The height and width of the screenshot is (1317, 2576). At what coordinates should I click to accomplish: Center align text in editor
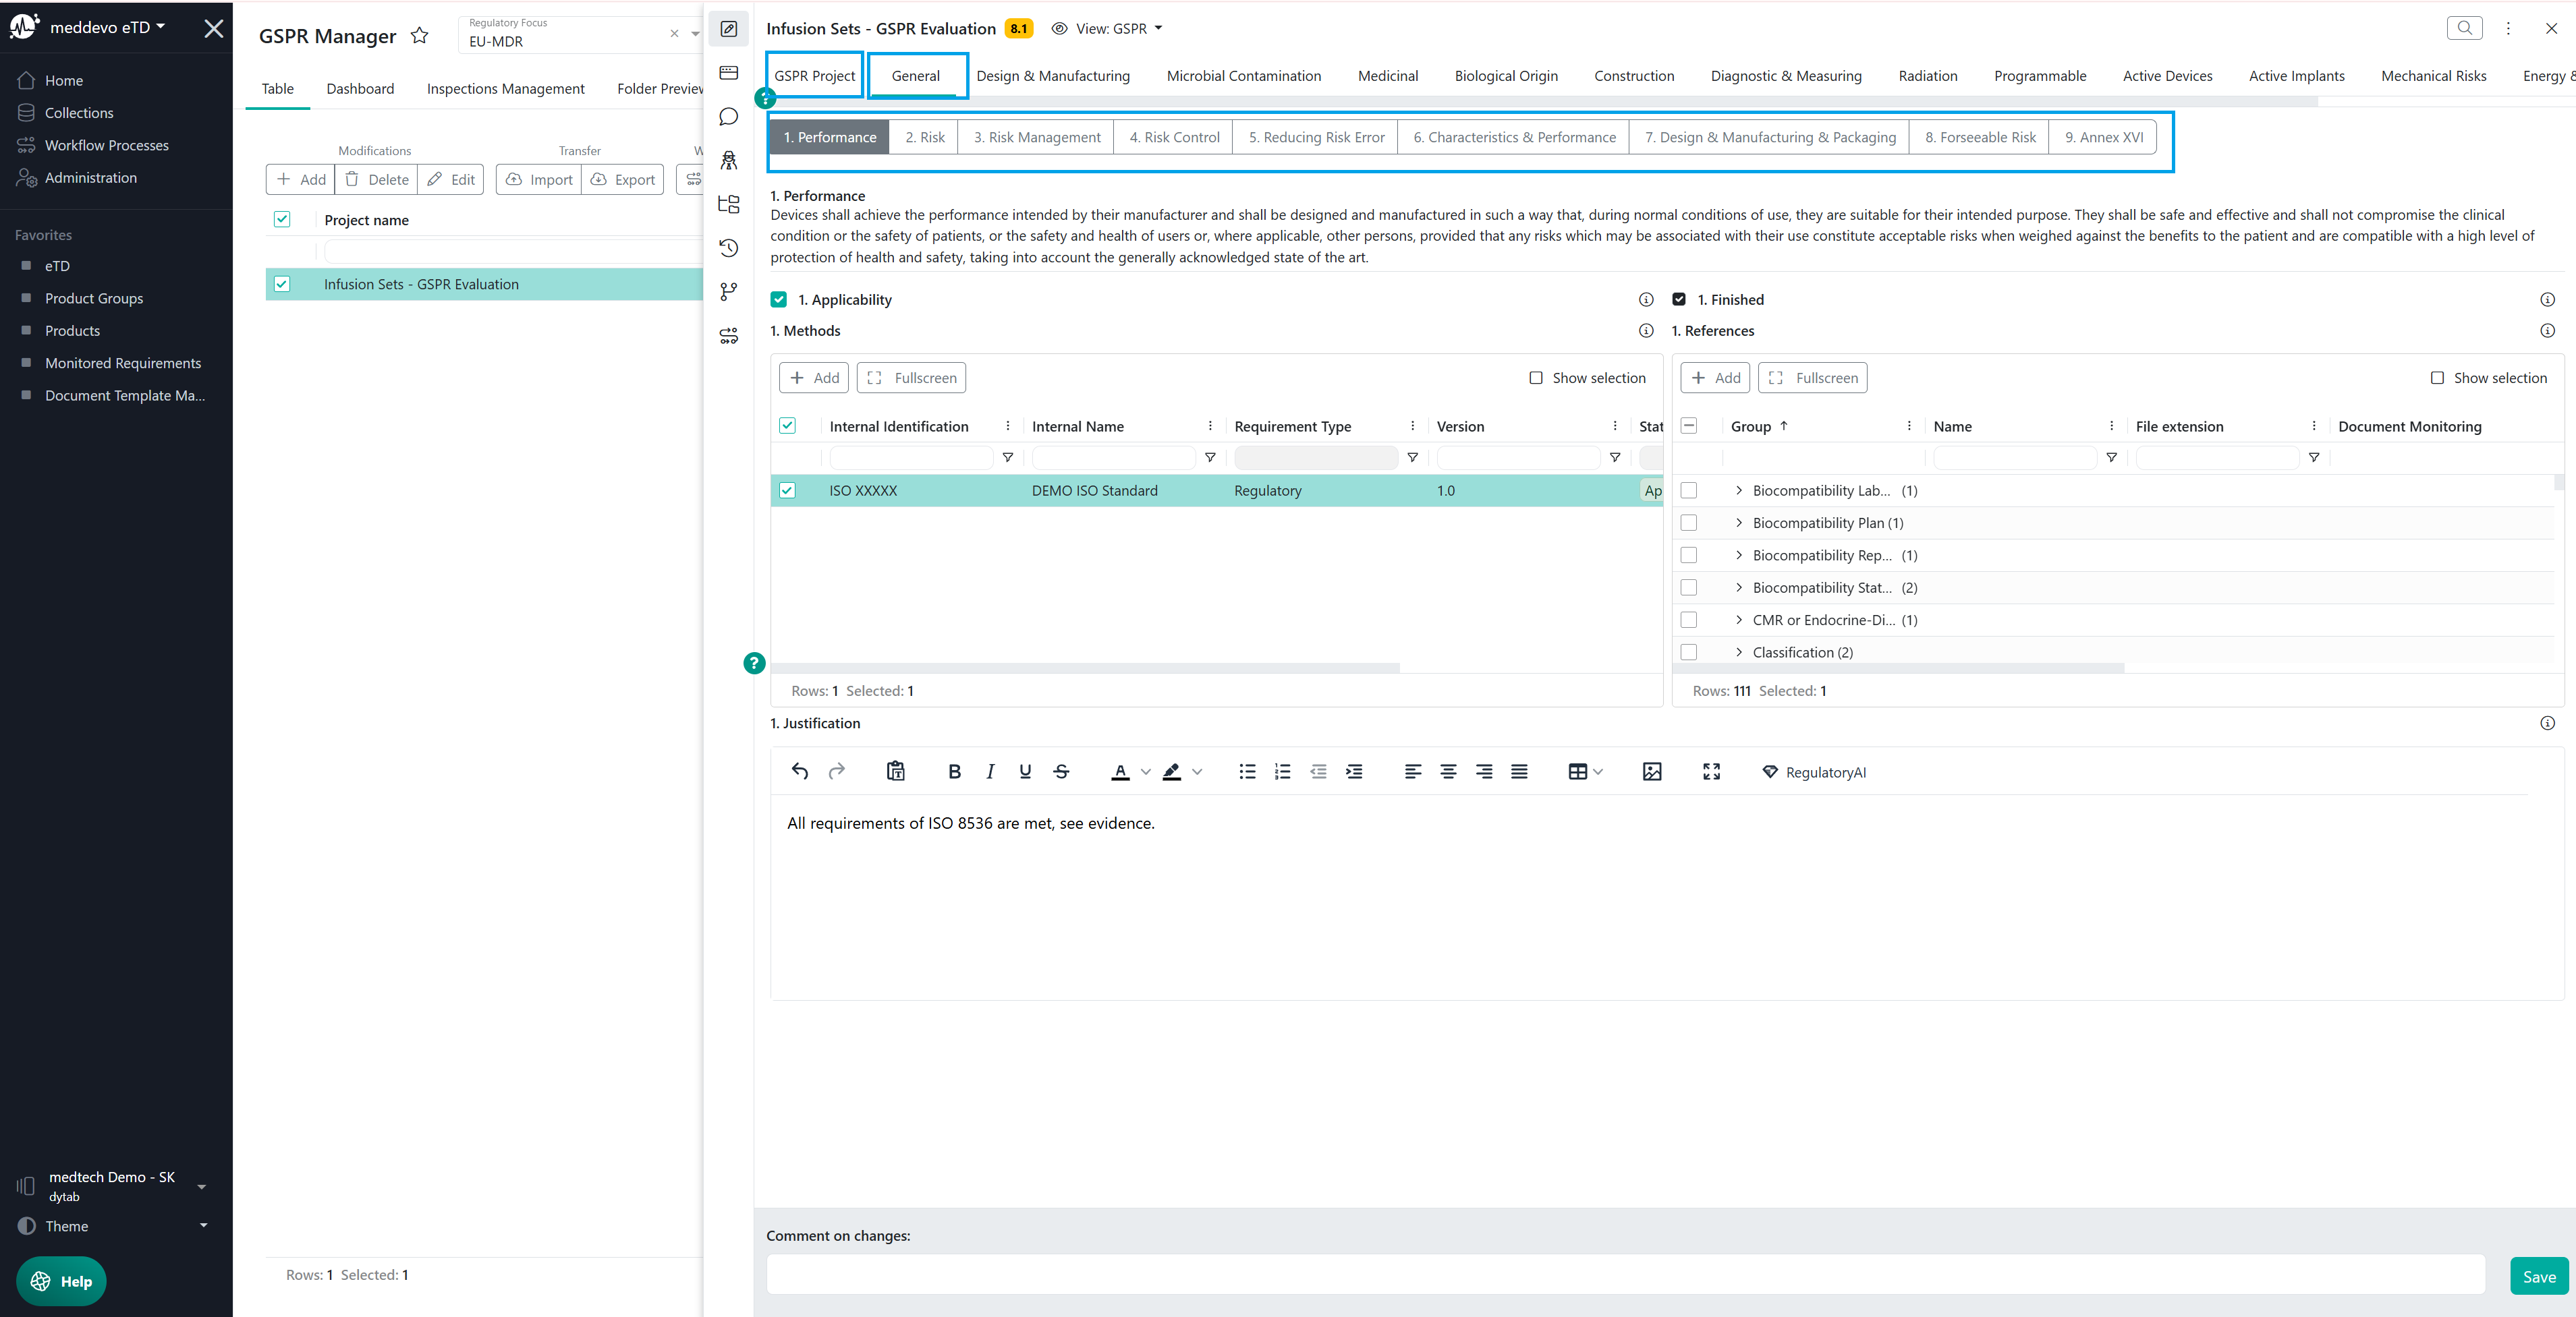pyautogui.click(x=1448, y=771)
